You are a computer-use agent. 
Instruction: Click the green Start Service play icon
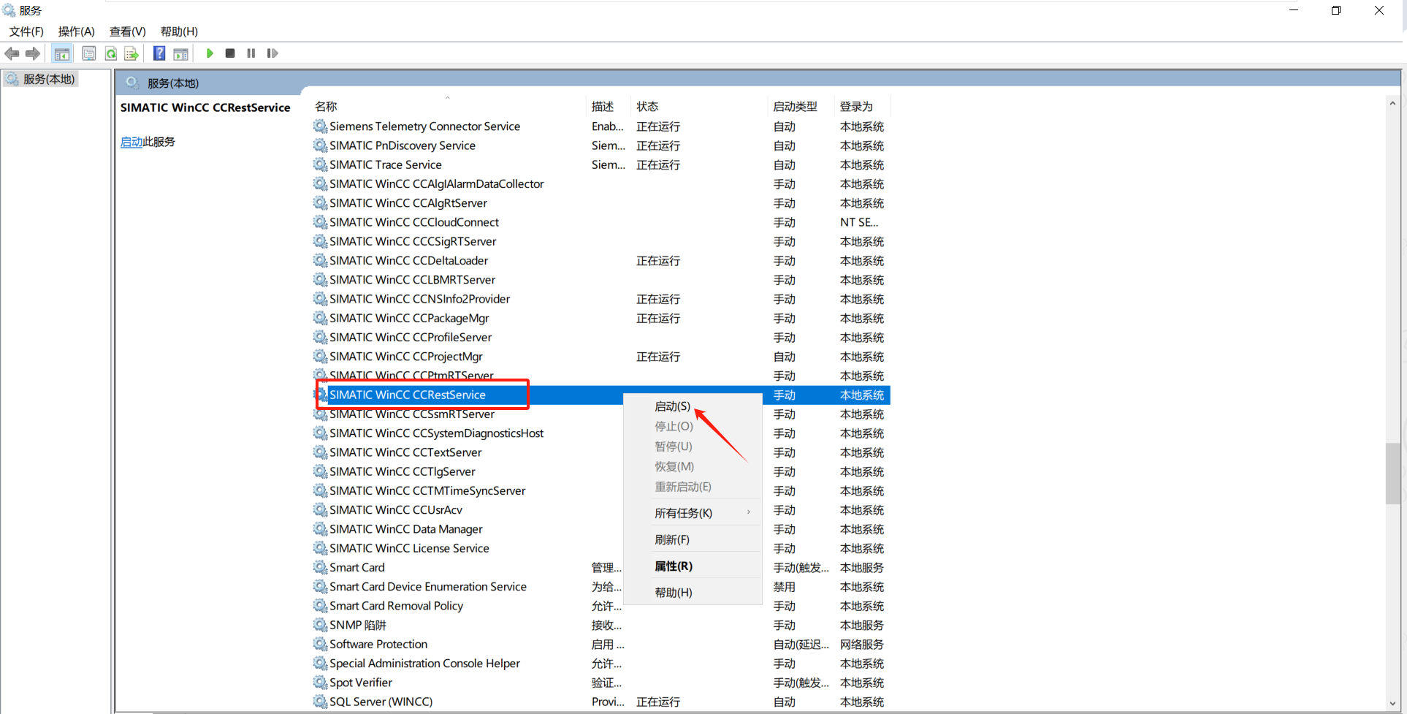(x=210, y=53)
